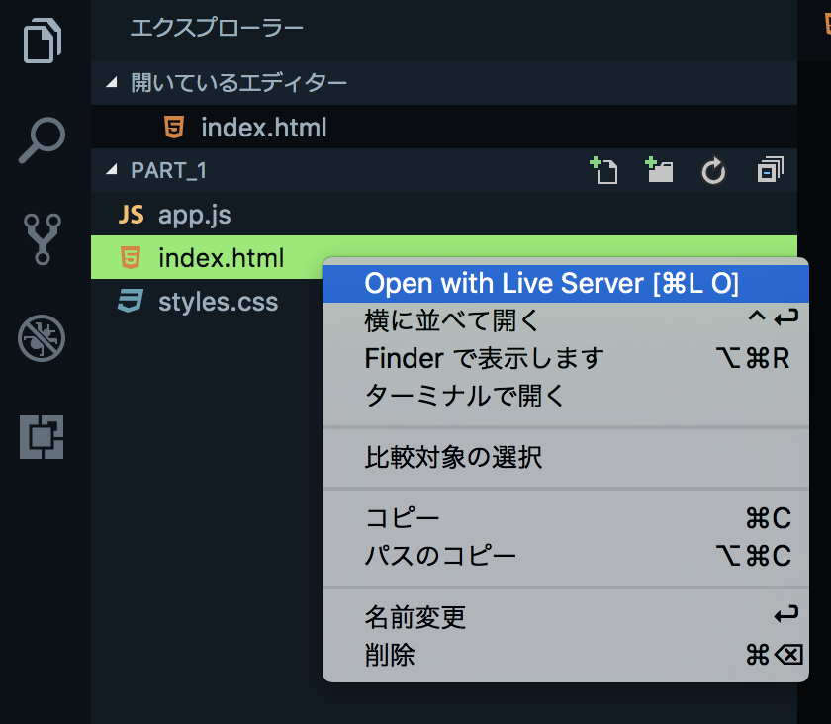
Task: Create a new file with the New File icon
Action: [x=604, y=170]
